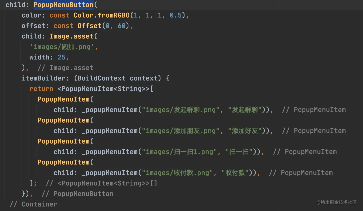
Task: Click the Image.asset( call
Action: 73,36
